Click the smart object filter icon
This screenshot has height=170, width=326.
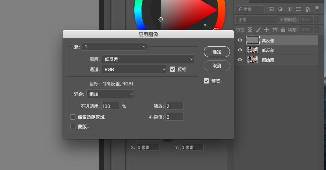click(x=308, y=9)
